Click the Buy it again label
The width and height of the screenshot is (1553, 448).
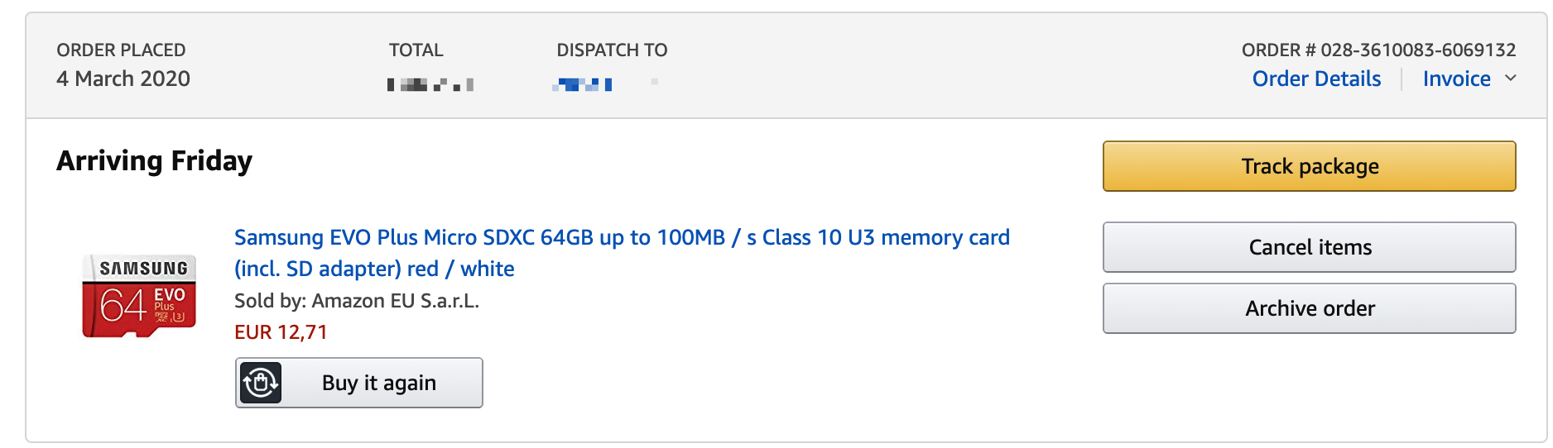[x=379, y=383]
